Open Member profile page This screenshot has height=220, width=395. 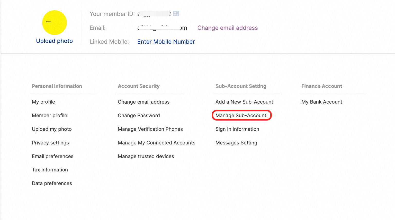(49, 115)
